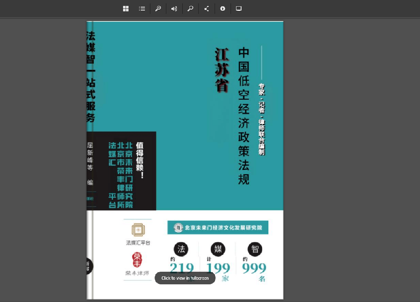Click the 北京未来门经济文化发展研究院 banner

[218, 228]
